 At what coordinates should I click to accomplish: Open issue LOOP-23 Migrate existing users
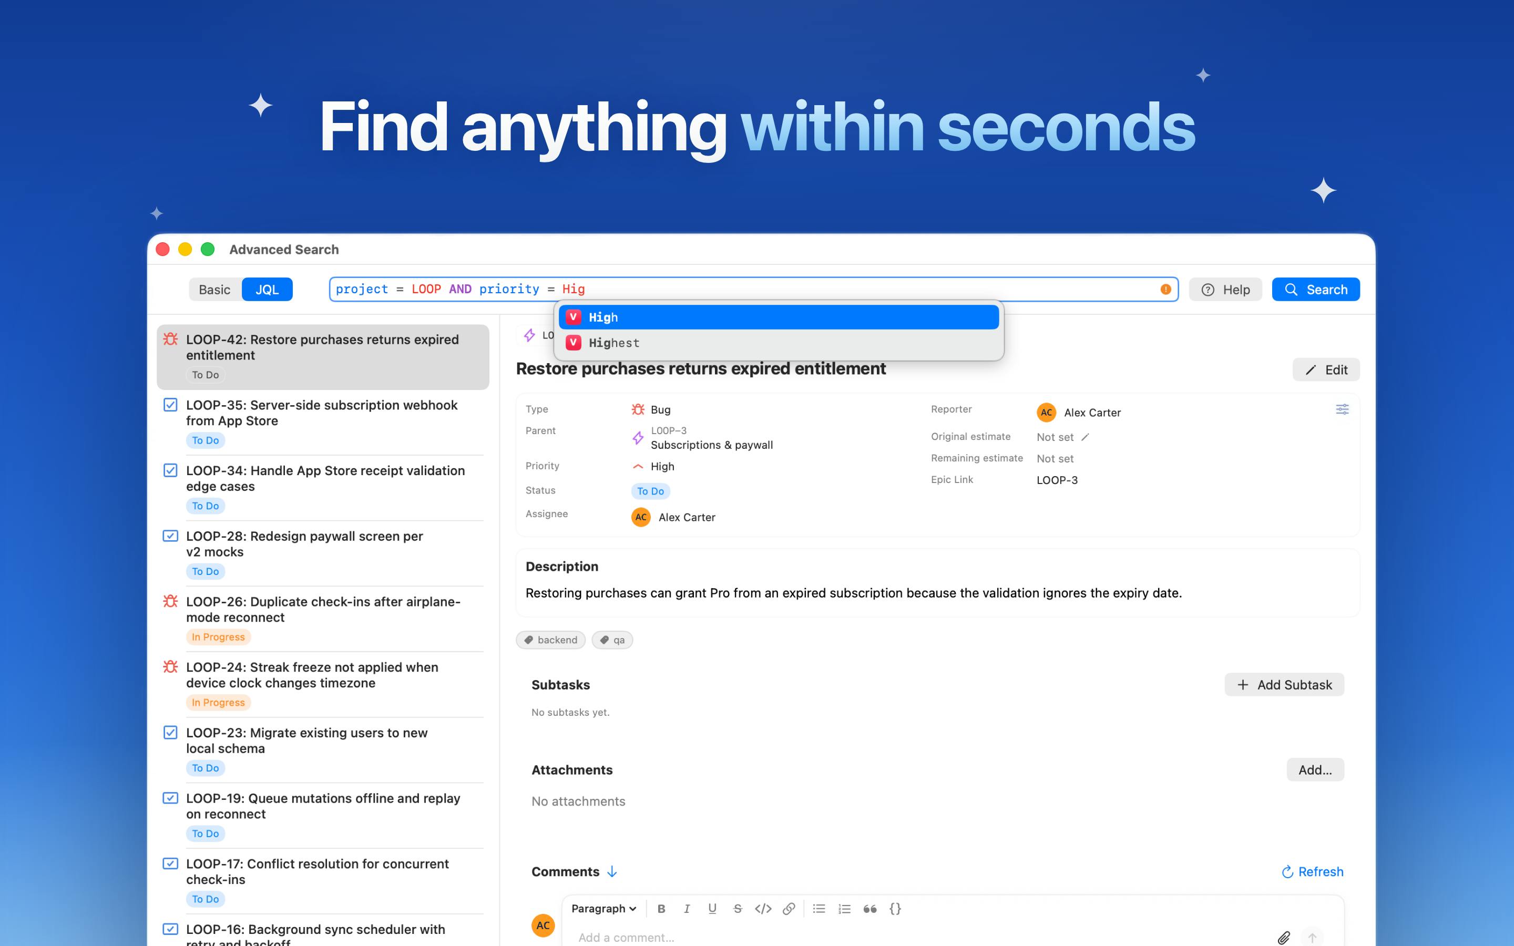coord(323,750)
